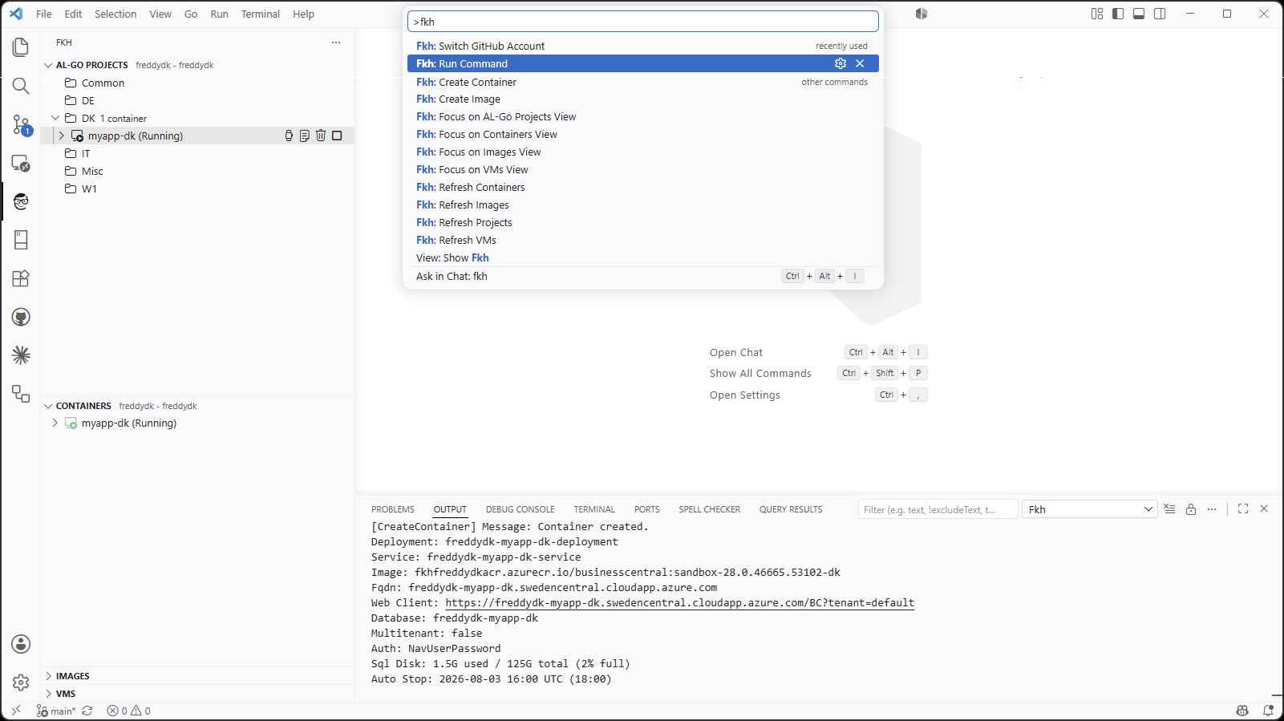Expand myapp-dk in the CONTAINERS section
The image size is (1284, 721).
click(55, 423)
